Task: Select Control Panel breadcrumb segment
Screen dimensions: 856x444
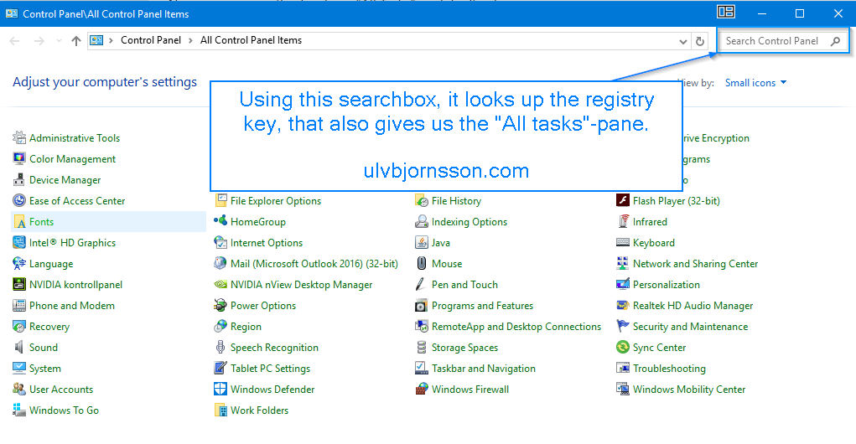Action: click(x=151, y=40)
